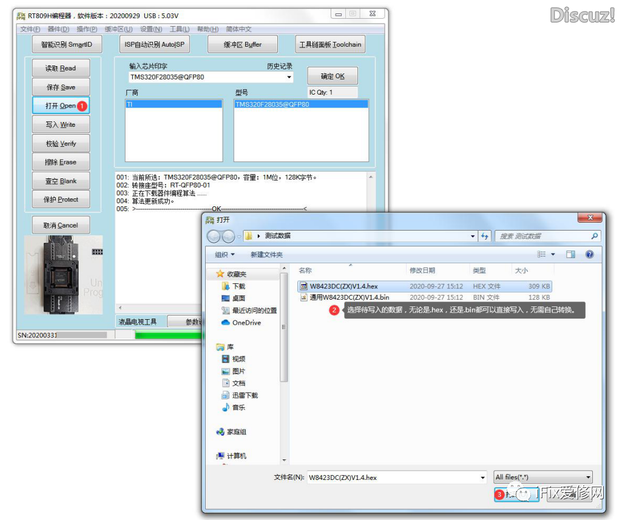The height and width of the screenshot is (520, 625).
Task: Click the change view icon in dialog toolbar
Action: 542,255
